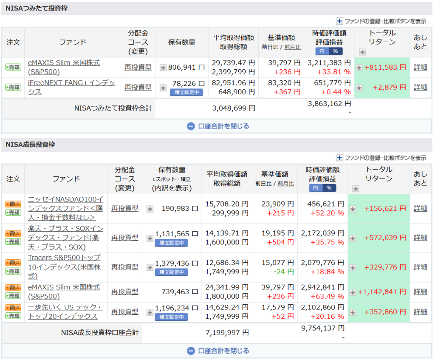Click buy icon for Tracers S&P500 Top10
This screenshot has height=360, width=435.
click(13, 263)
